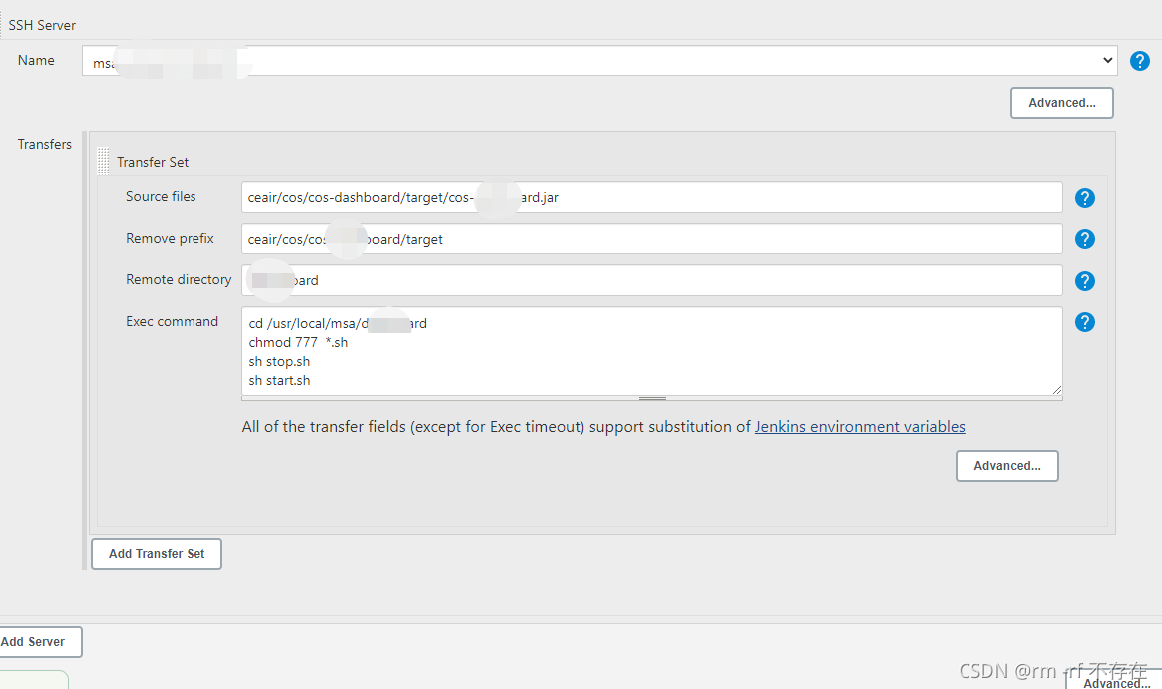View help for Remove prefix option
1162x689 pixels.
point(1084,239)
